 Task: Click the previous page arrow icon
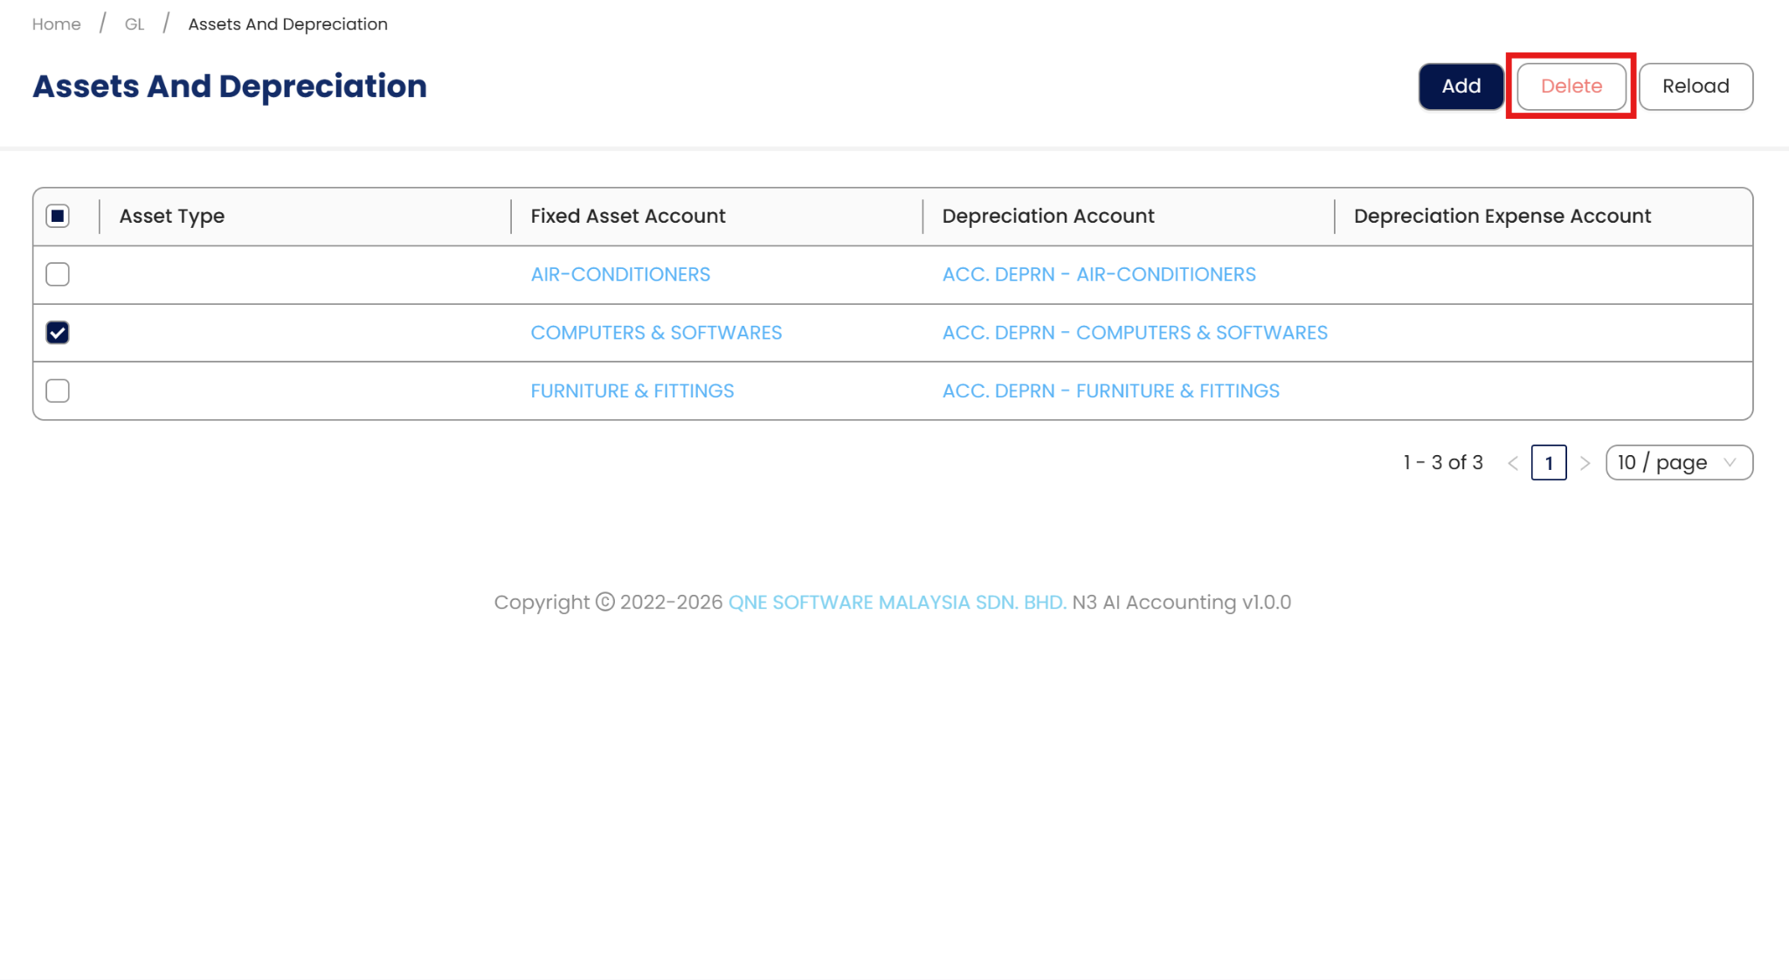1513,463
